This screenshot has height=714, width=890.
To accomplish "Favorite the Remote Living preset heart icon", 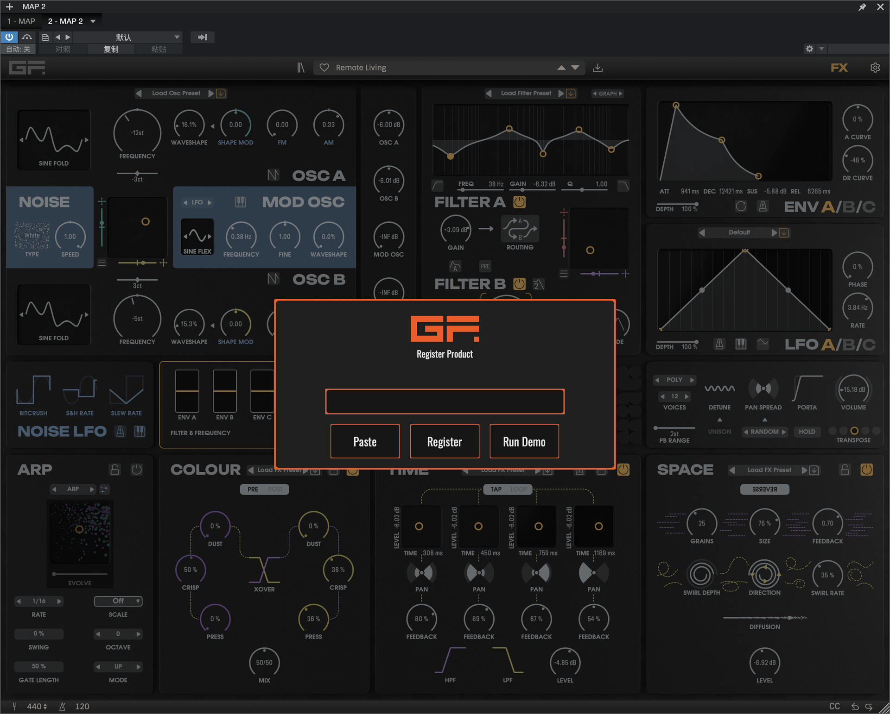I will [324, 68].
